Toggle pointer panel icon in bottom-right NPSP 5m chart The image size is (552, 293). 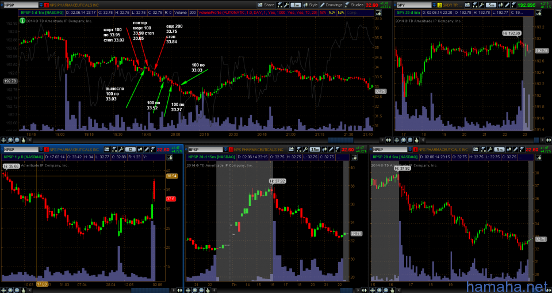[x=538, y=157]
